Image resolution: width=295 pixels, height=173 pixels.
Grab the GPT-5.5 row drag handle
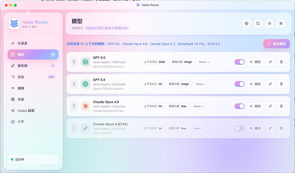tap(74, 62)
